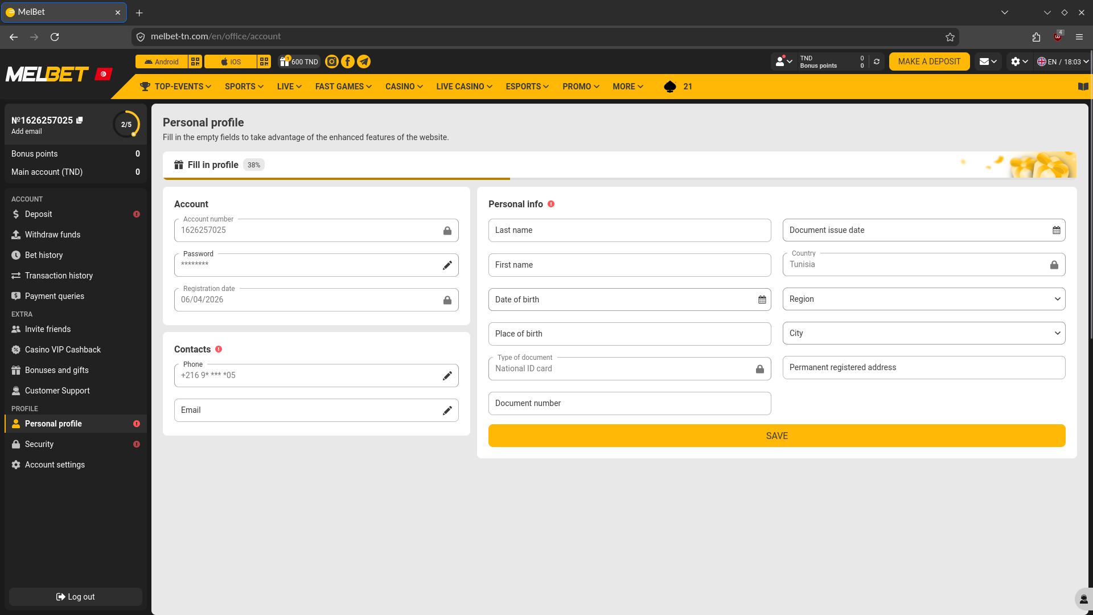Save the personal info form
The image size is (1093, 615).
[x=776, y=436]
